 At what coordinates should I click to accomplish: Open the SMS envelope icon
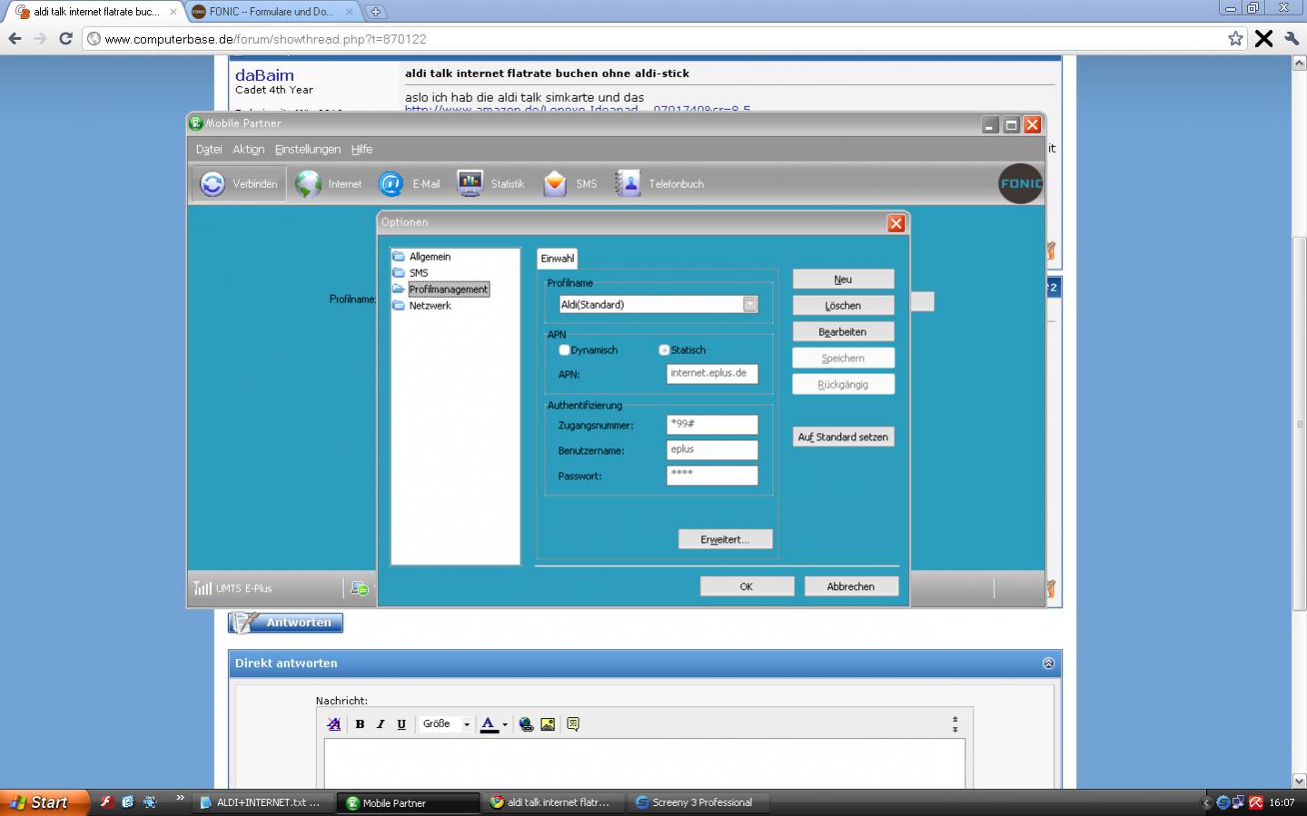point(555,184)
